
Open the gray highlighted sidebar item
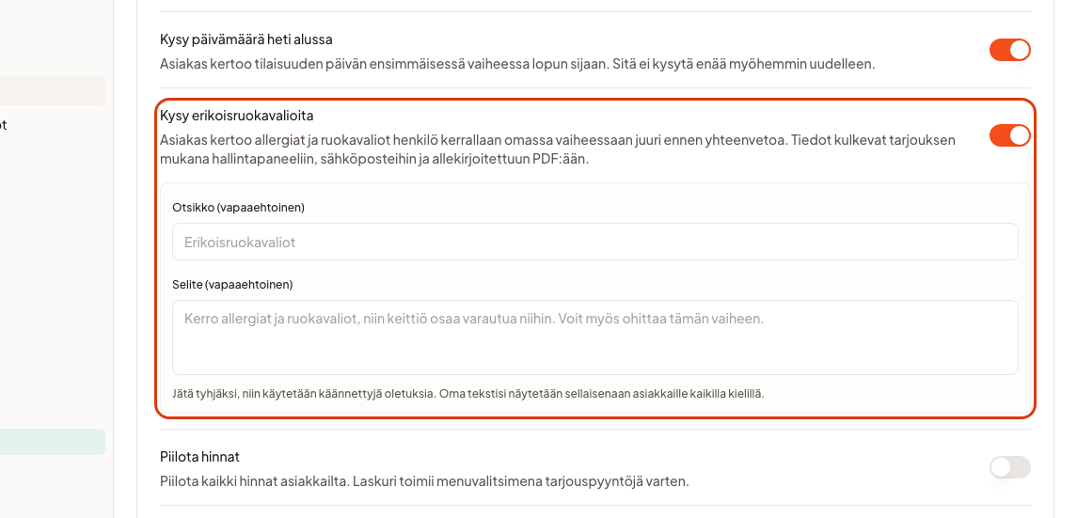(x=52, y=90)
